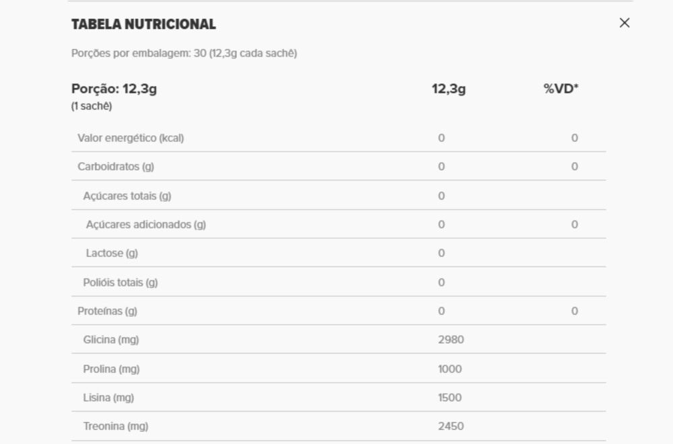Click the Prolina value 1000
This screenshot has width=673, height=444.
(x=450, y=369)
